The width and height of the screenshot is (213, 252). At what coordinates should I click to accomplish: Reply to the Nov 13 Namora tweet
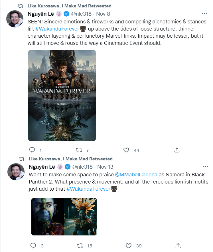[x=33, y=245]
